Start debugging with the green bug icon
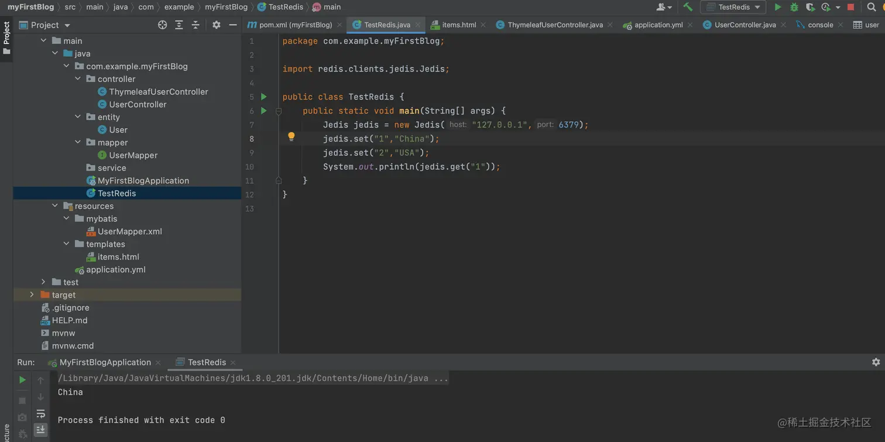Screen dimensions: 885x442 [794, 7]
